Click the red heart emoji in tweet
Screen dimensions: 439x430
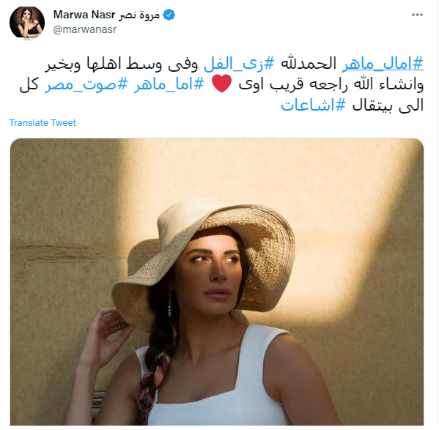223,84
